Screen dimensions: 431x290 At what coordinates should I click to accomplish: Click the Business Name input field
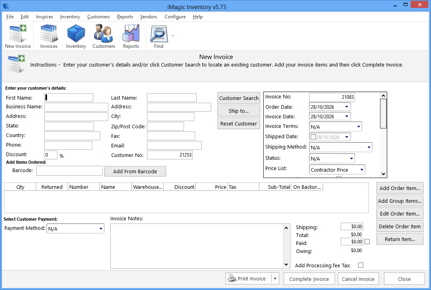click(x=76, y=107)
